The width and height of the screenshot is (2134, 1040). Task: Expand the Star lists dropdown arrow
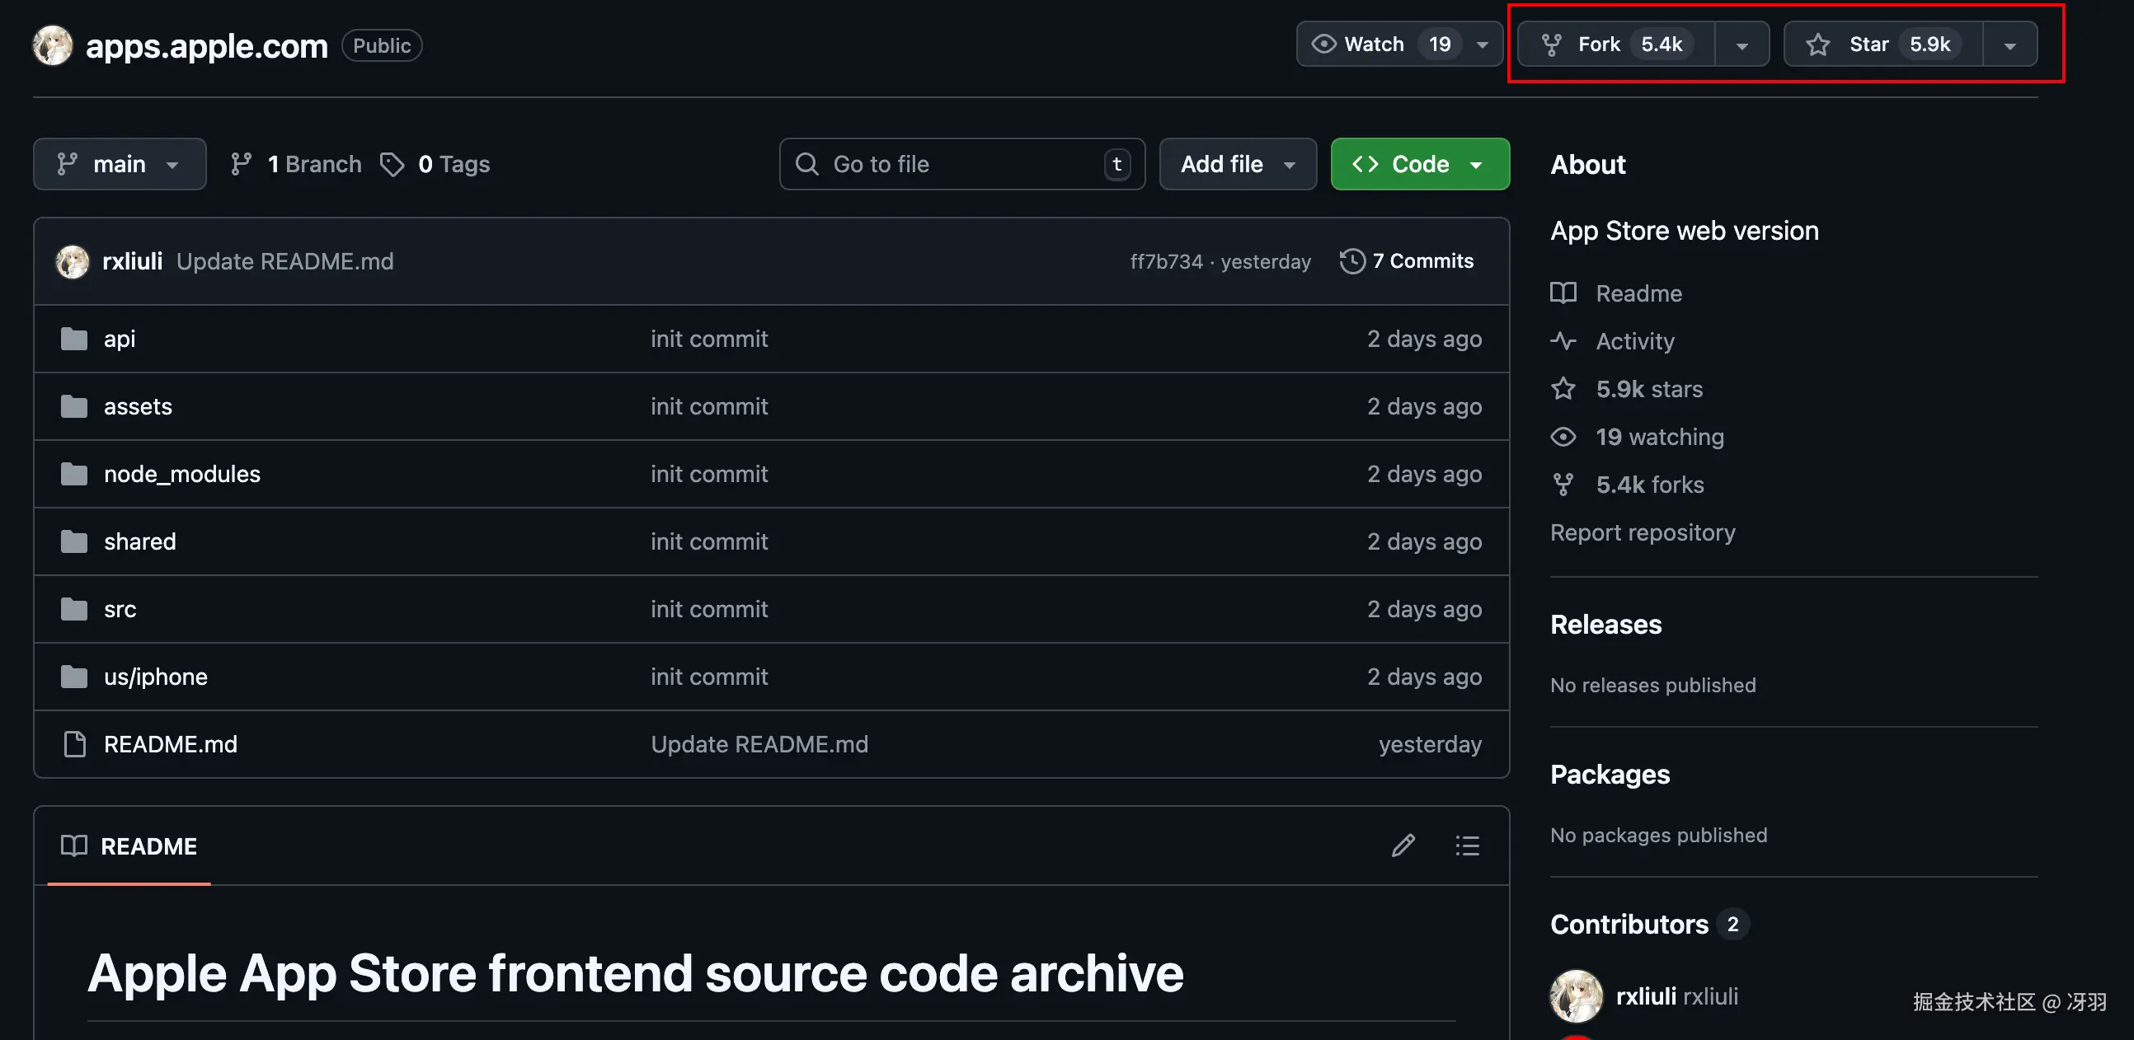(2009, 45)
